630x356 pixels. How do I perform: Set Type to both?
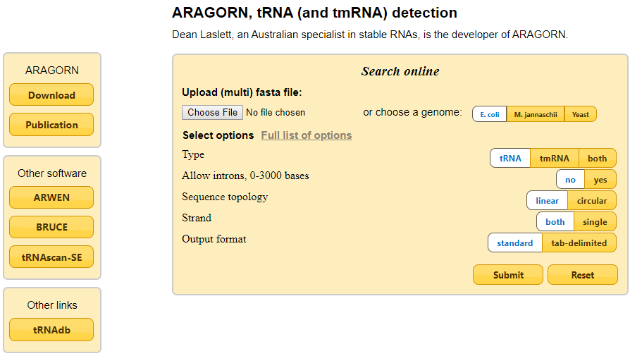tap(598, 159)
